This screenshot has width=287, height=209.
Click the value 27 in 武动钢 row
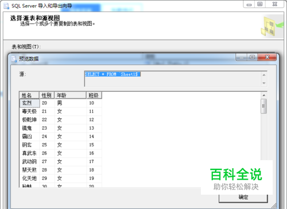[x=47, y=161]
